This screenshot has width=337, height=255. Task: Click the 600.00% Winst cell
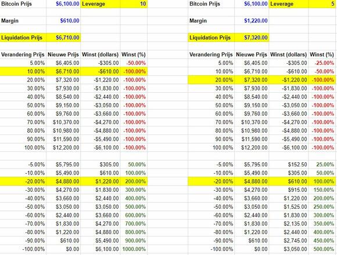(134, 215)
